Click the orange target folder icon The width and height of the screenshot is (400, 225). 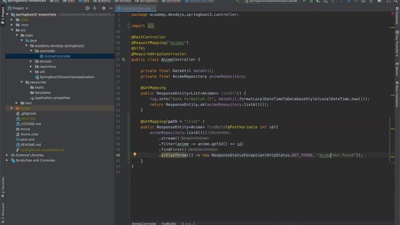17,108
